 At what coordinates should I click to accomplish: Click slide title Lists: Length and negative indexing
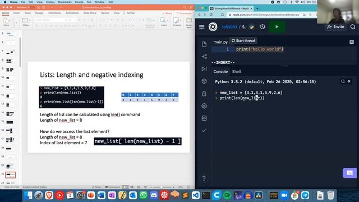tap(91, 75)
